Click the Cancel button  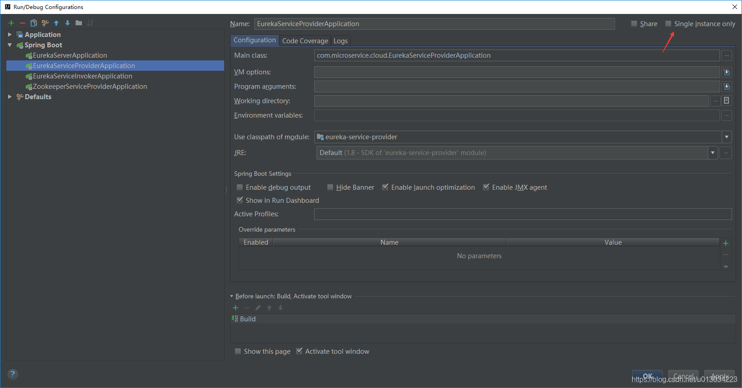(683, 376)
